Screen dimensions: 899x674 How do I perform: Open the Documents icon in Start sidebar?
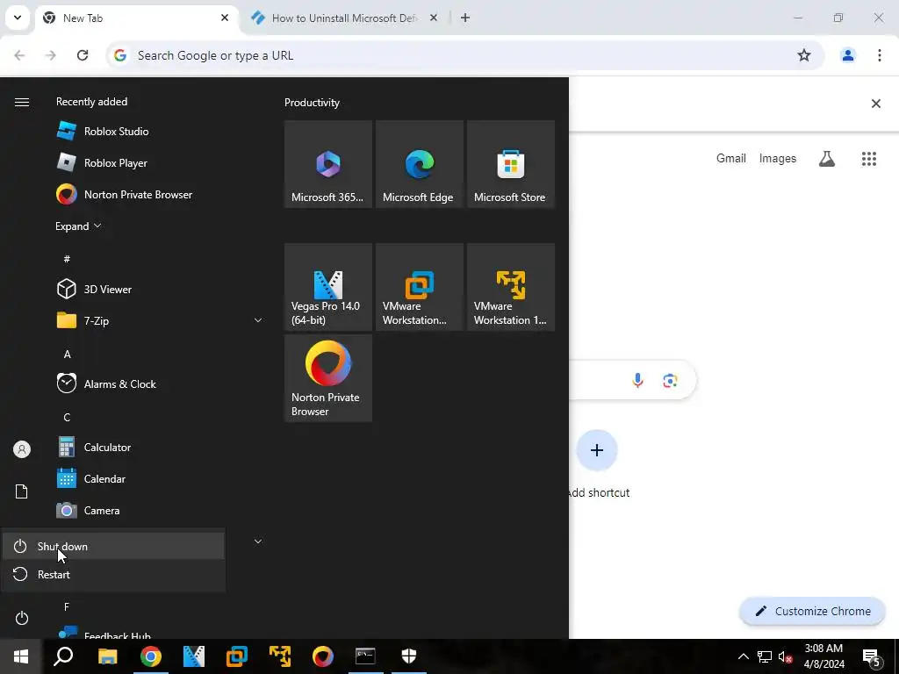tap(22, 491)
